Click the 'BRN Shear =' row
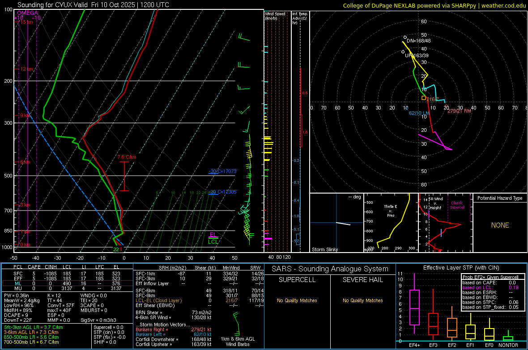This screenshot has width=528, height=350. coord(174,312)
